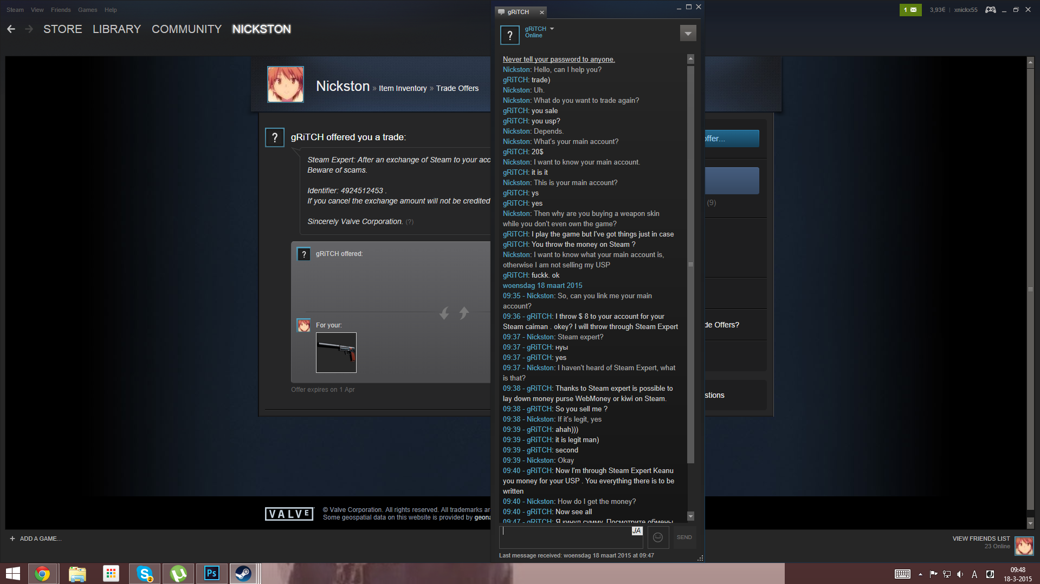Image resolution: width=1040 pixels, height=584 pixels.
Task: Open File Explorer from taskbar
Action: pos(77,574)
